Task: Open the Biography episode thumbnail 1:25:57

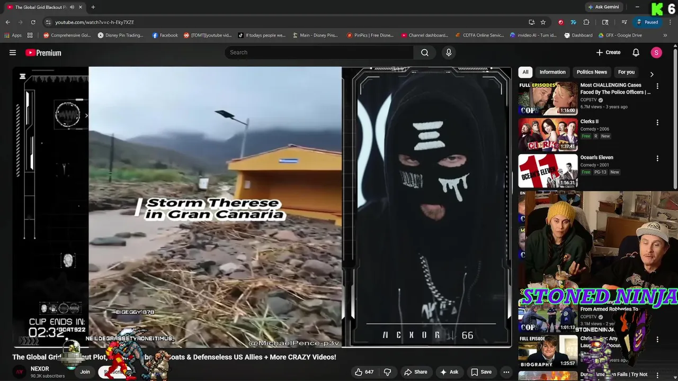Action: click(548, 351)
